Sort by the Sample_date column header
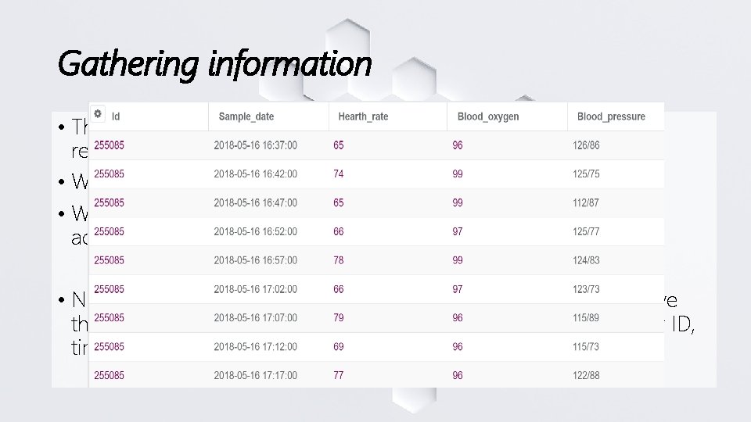751x422 pixels. (246, 116)
